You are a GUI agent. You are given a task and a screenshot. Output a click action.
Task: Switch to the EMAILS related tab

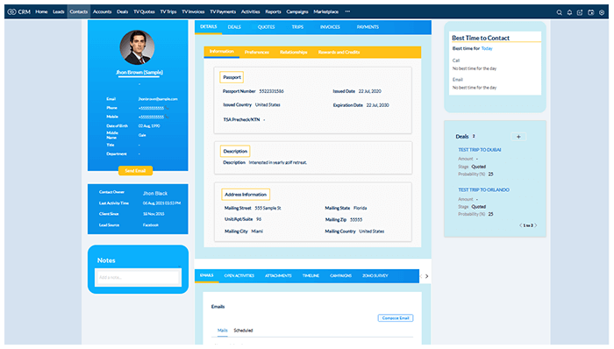coord(207,275)
